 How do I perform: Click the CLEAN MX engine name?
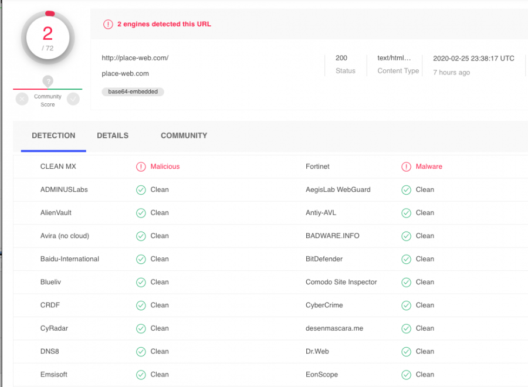tap(58, 167)
